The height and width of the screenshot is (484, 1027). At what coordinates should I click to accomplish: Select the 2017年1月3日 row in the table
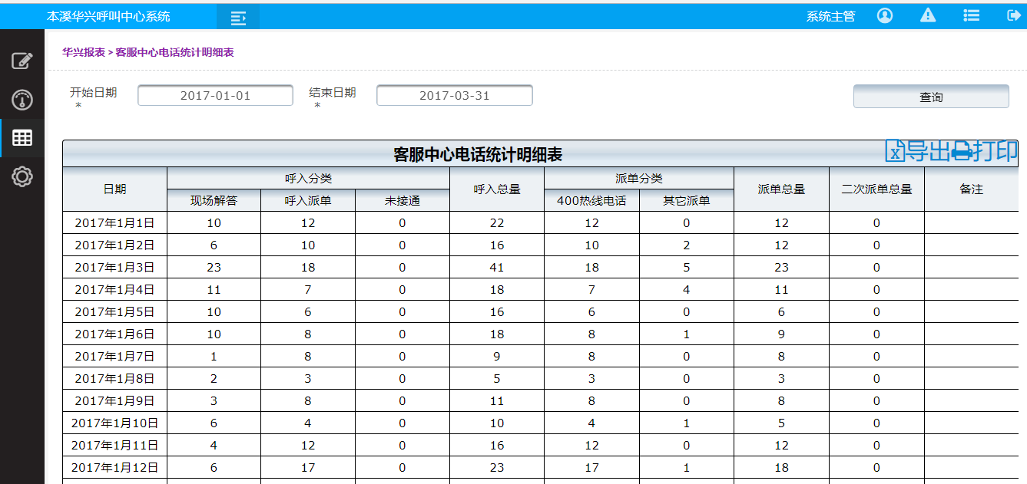coord(114,267)
